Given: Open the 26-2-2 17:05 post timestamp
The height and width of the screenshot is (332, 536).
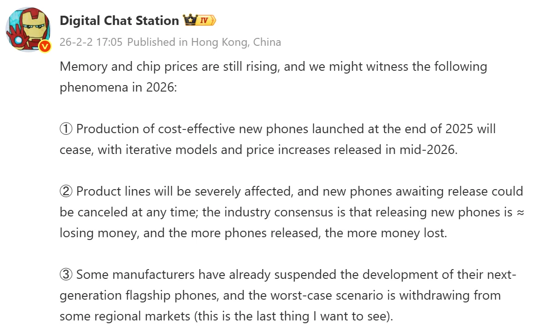Looking at the screenshot, I should point(91,42).
